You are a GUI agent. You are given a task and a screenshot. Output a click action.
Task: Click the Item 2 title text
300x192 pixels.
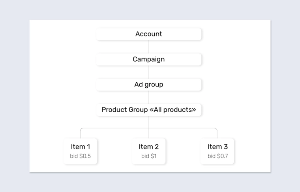pyautogui.click(x=149, y=147)
